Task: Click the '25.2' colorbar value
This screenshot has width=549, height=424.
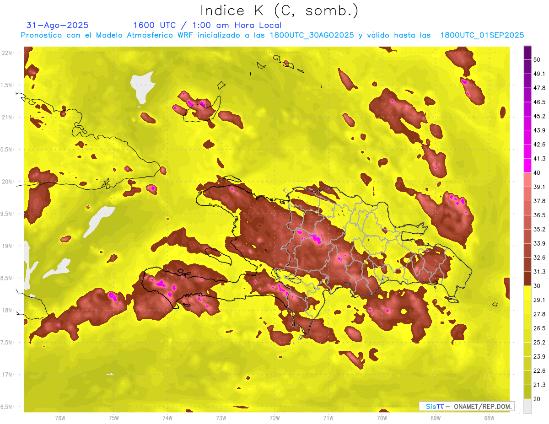Action: pyautogui.click(x=539, y=343)
